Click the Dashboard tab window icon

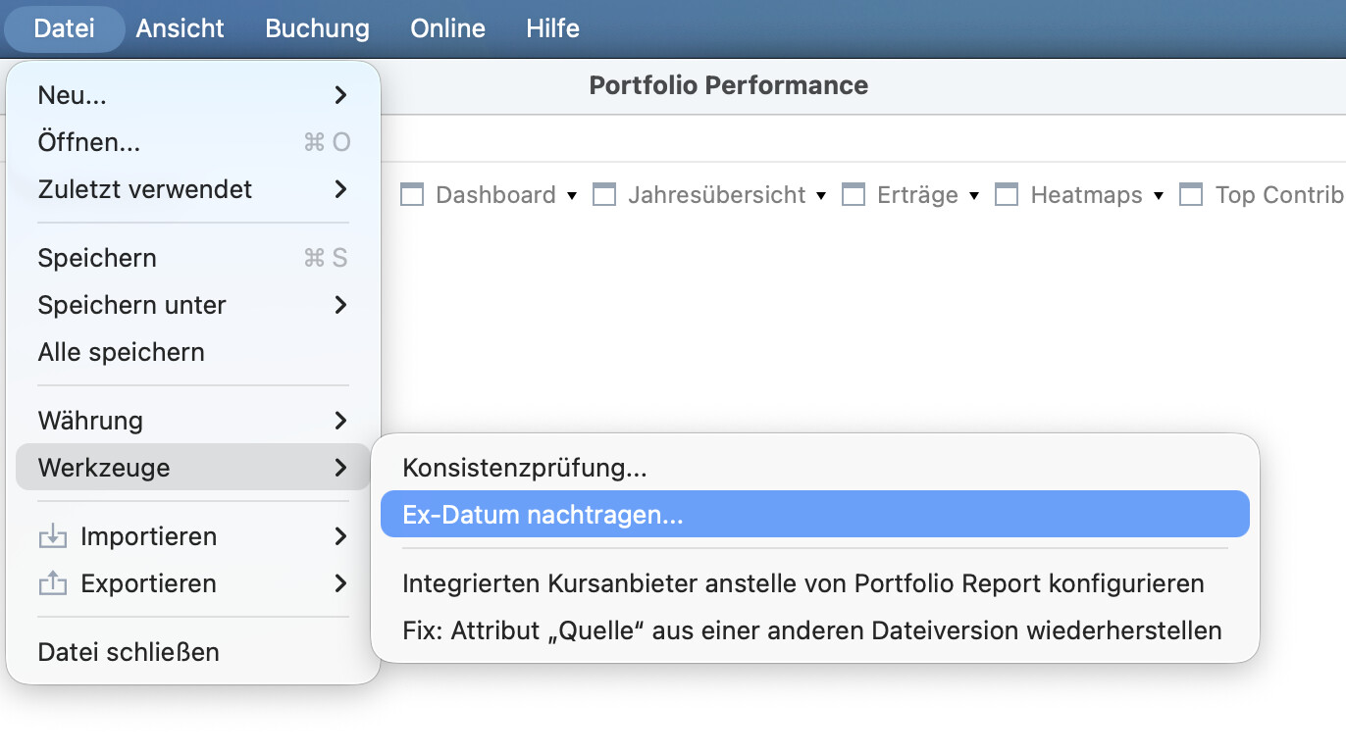pos(412,195)
